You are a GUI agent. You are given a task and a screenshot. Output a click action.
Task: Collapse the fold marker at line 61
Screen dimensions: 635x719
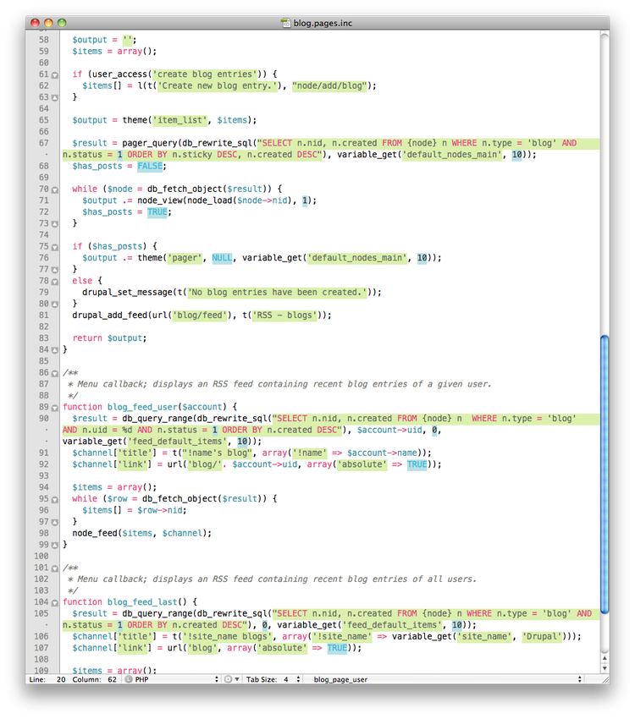coord(54,74)
